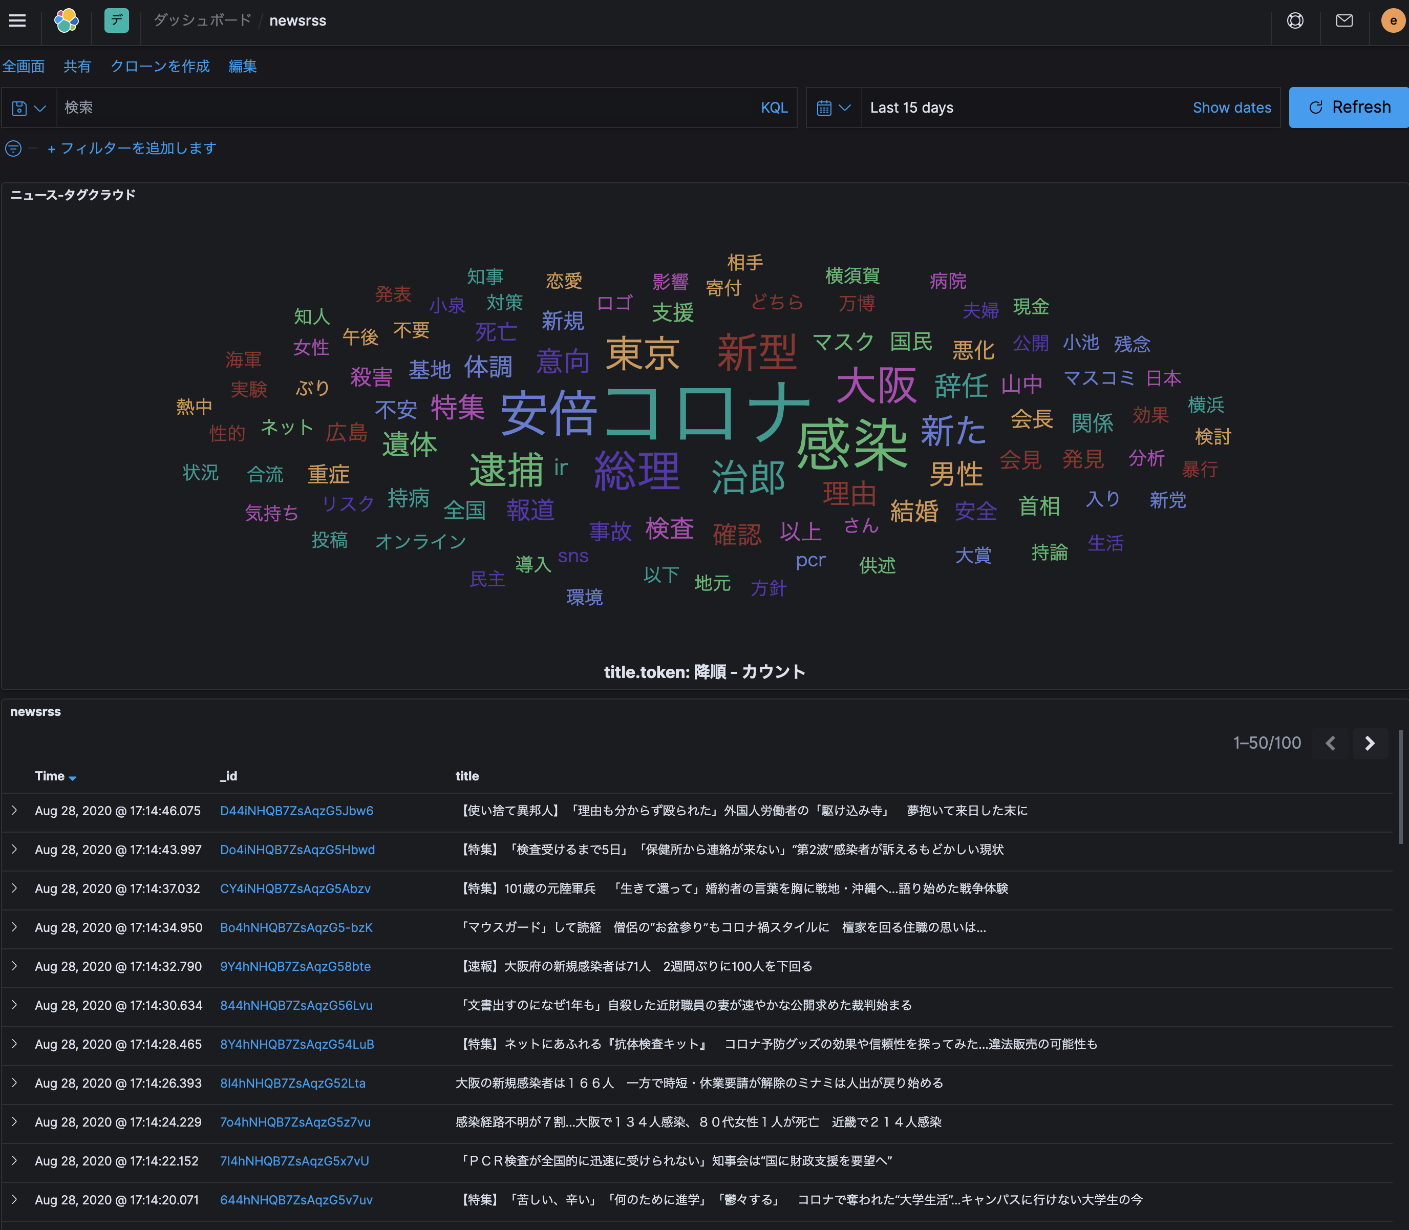Open the help life-ring icon
1409x1230 pixels.
1295,20
